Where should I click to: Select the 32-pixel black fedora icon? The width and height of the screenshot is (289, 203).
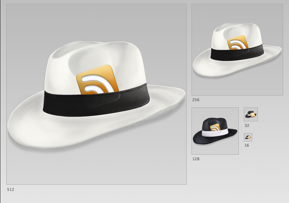250,114
